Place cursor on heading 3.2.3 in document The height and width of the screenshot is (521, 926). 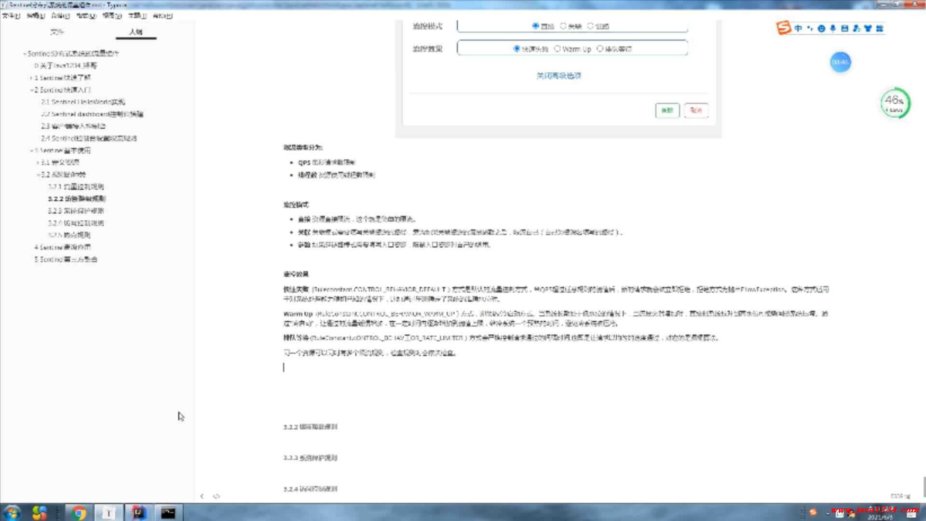[x=310, y=458]
